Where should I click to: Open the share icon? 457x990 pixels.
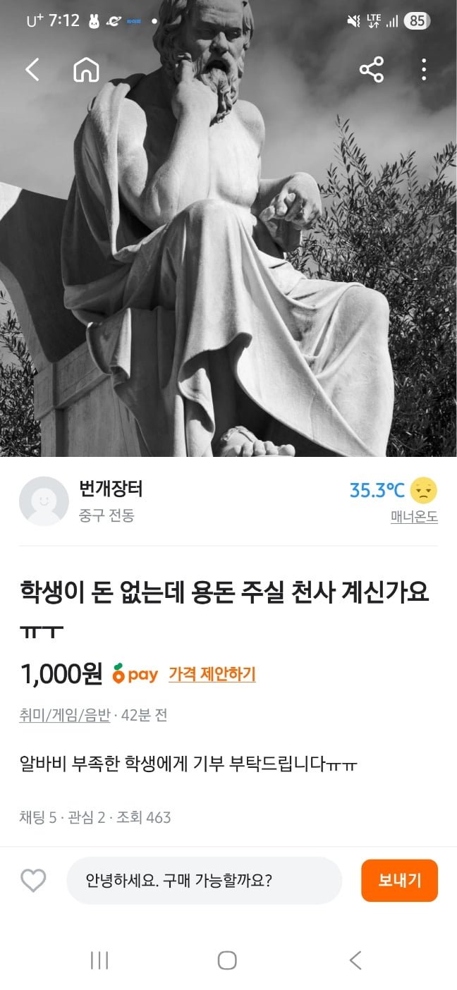(x=371, y=69)
